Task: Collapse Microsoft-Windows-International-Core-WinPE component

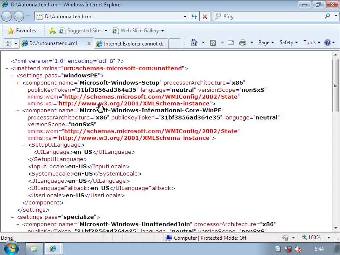Action: tap(18, 110)
